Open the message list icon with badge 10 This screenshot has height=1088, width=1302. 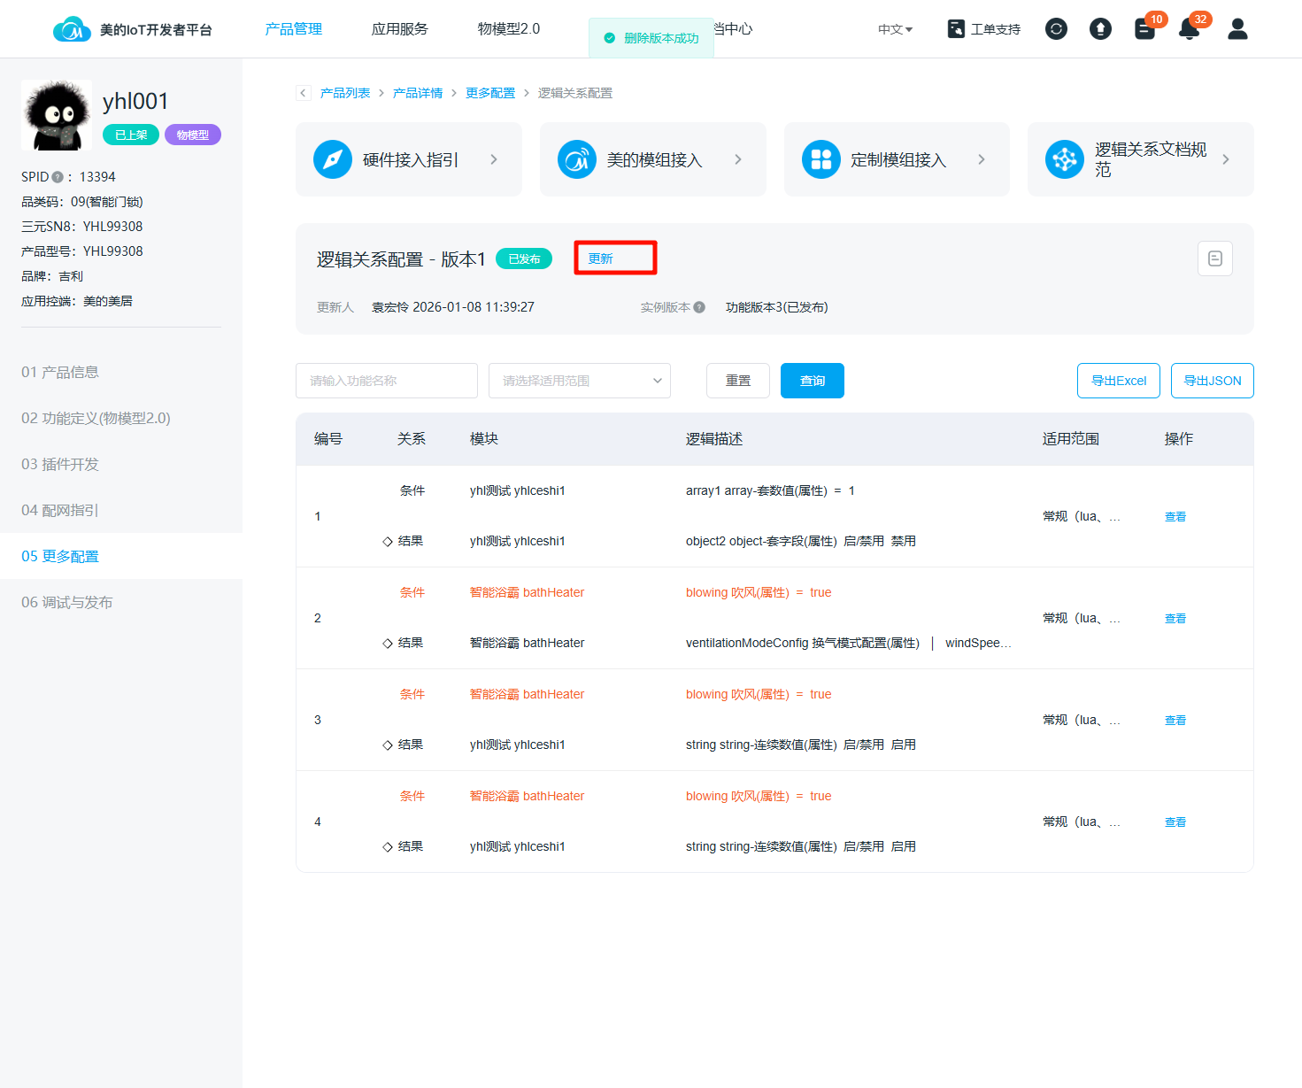pos(1145,29)
